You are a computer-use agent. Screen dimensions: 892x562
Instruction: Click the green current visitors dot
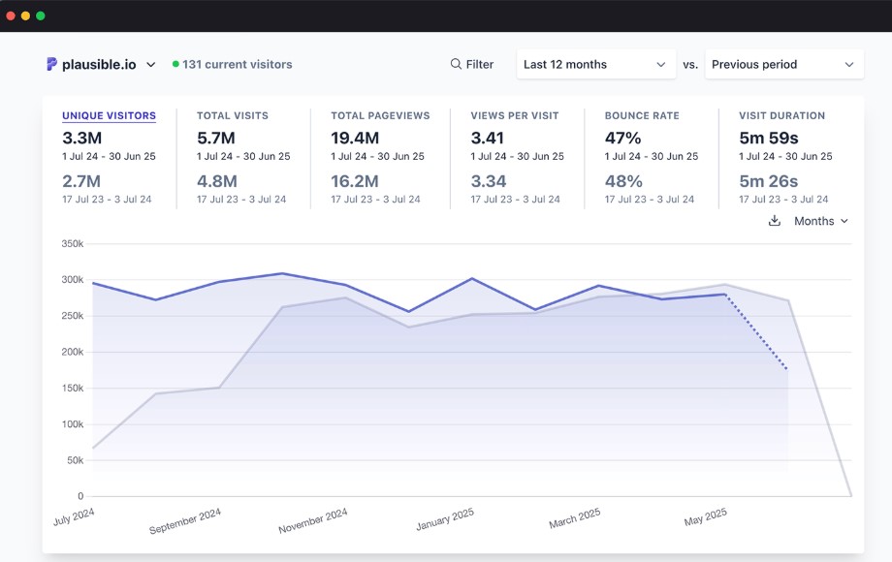coord(175,64)
